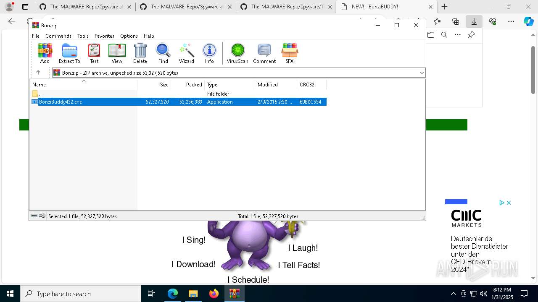Open Edge Favorites star icon
This screenshot has height=302, width=538.
click(x=437, y=21)
